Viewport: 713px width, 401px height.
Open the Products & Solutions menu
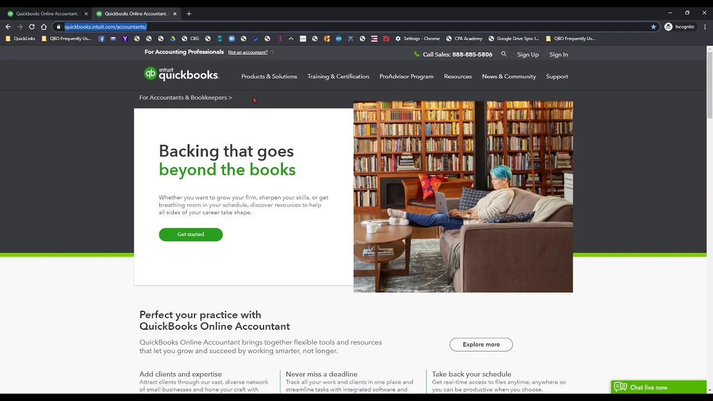pos(269,76)
